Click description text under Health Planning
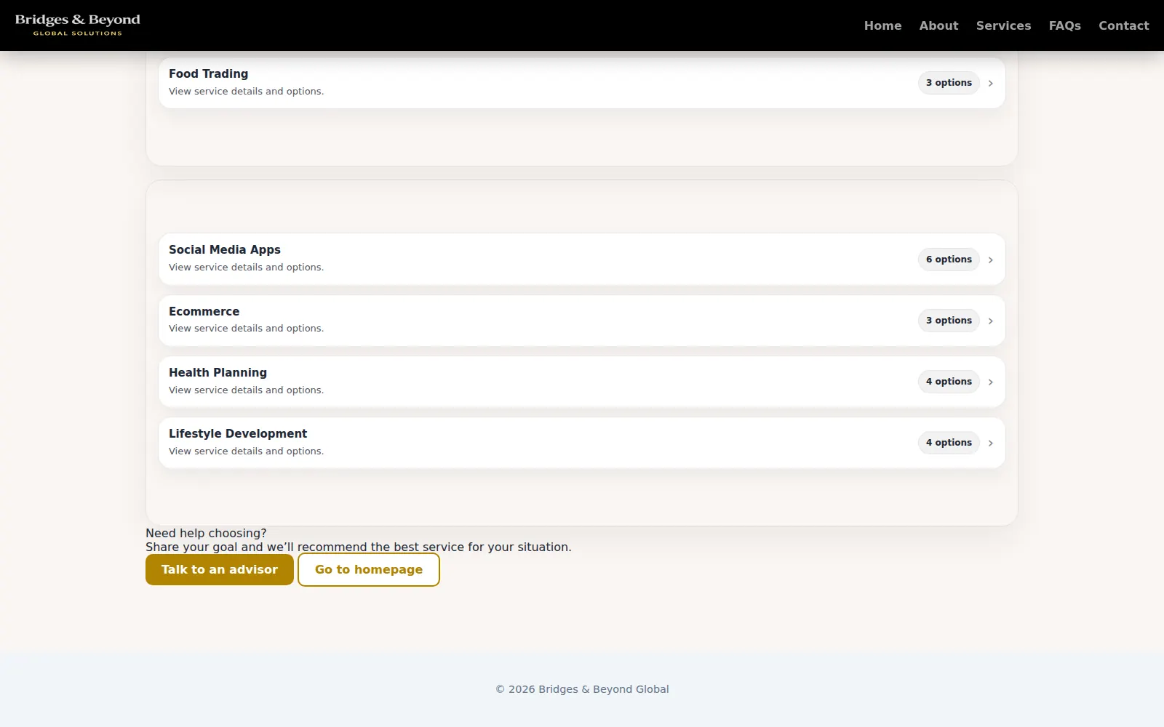1164x727 pixels. (x=246, y=390)
